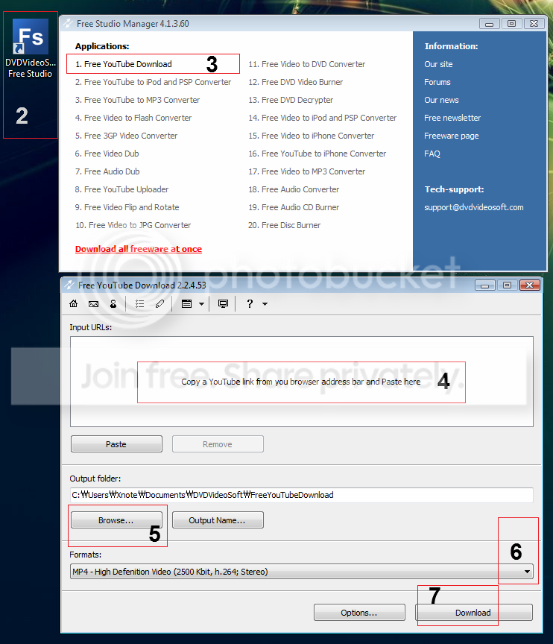
Task: Minimize the Free YouTube Download window
Action: tap(485, 285)
